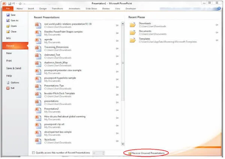Pin the Documents folder in Recent Places
Screen dimensions: 225x159
(217, 32)
